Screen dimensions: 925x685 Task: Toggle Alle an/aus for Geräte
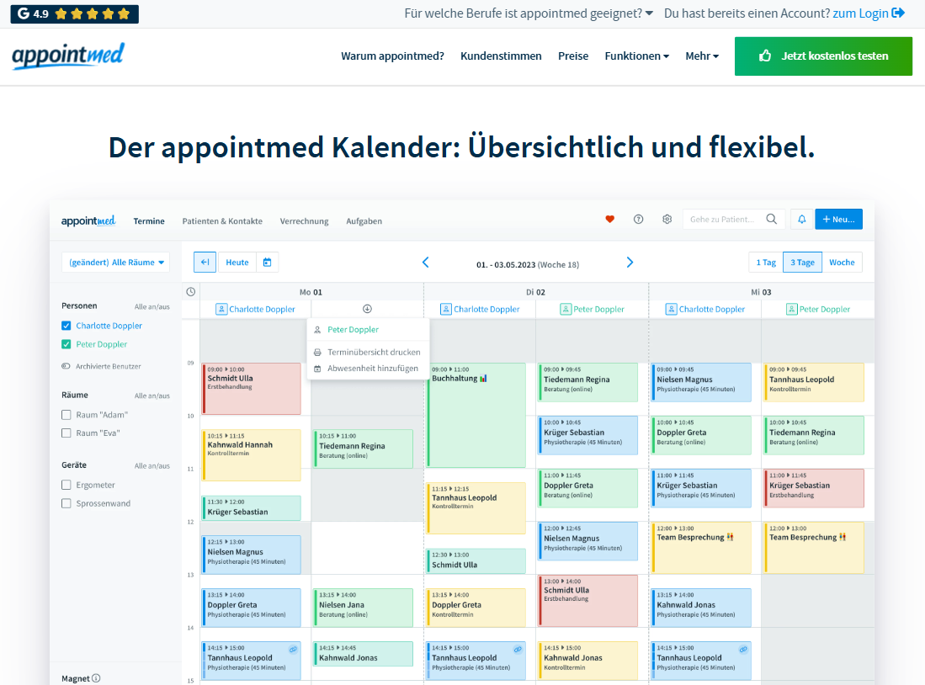pyautogui.click(x=152, y=466)
